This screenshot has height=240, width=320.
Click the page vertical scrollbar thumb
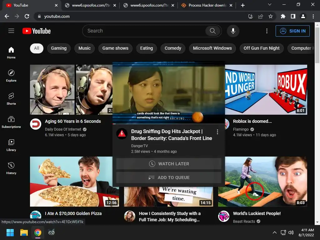[317, 45]
